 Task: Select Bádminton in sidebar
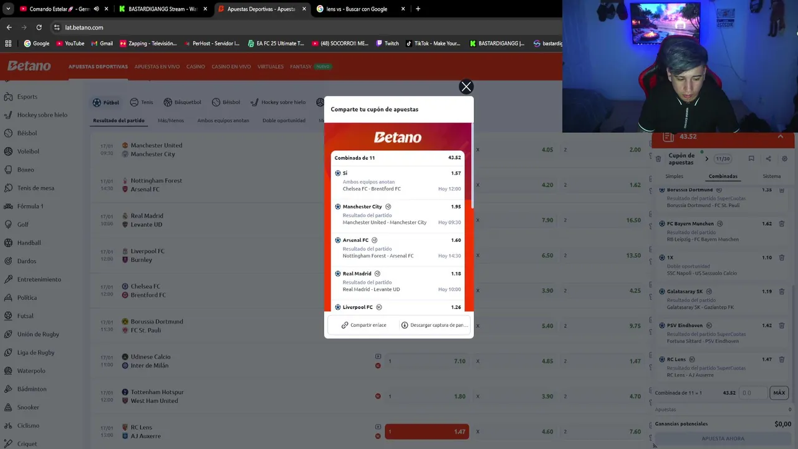[x=32, y=389]
